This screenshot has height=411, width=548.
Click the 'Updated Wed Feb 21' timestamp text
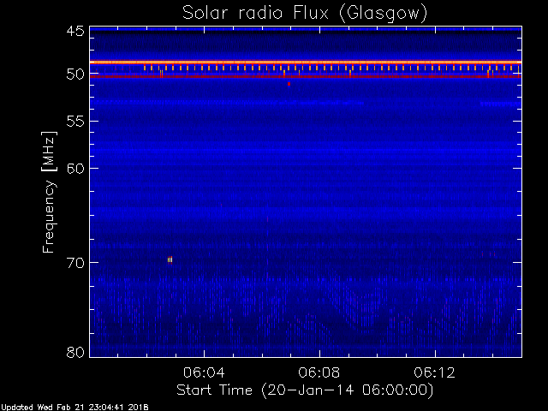click(x=74, y=407)
